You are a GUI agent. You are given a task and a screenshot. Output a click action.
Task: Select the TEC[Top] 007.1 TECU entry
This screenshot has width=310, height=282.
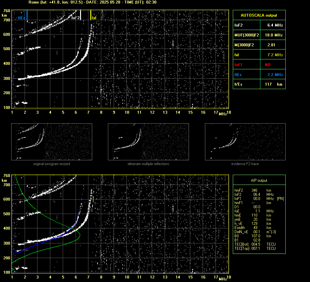255,248
